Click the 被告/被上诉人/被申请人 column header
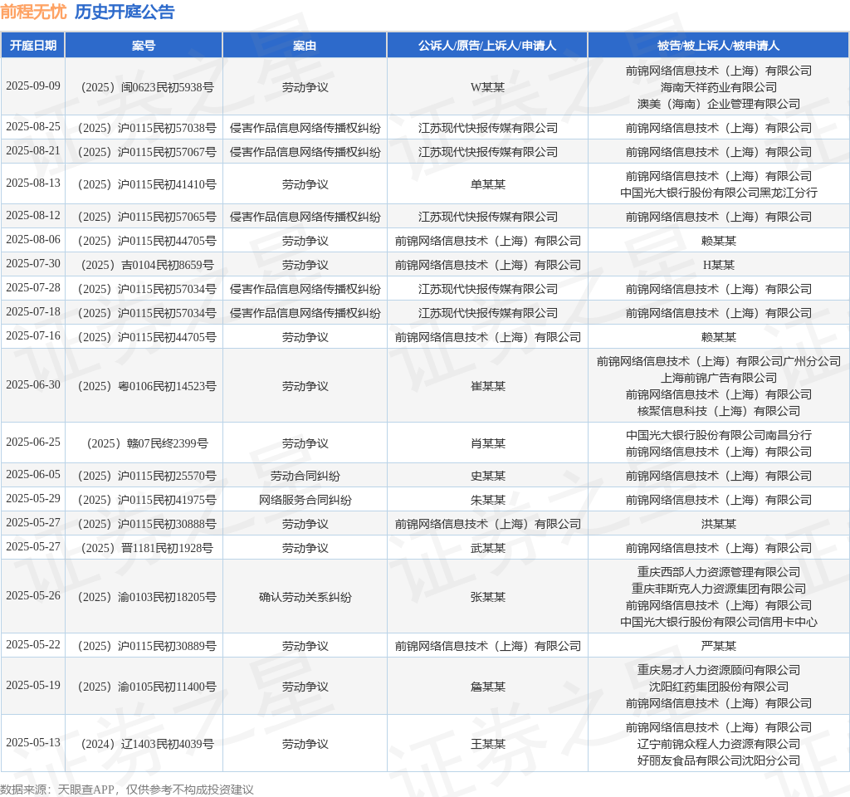The width and height of the screenshot is (850, 797). (x=718, y=46)
